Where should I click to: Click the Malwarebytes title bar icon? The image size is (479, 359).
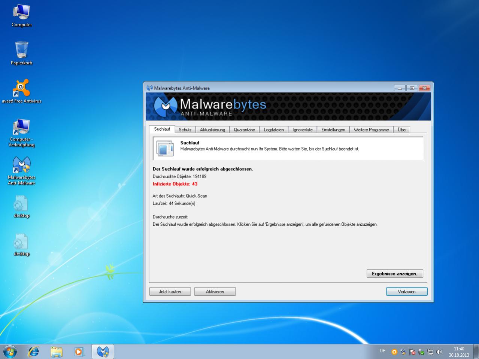[149, 88]
